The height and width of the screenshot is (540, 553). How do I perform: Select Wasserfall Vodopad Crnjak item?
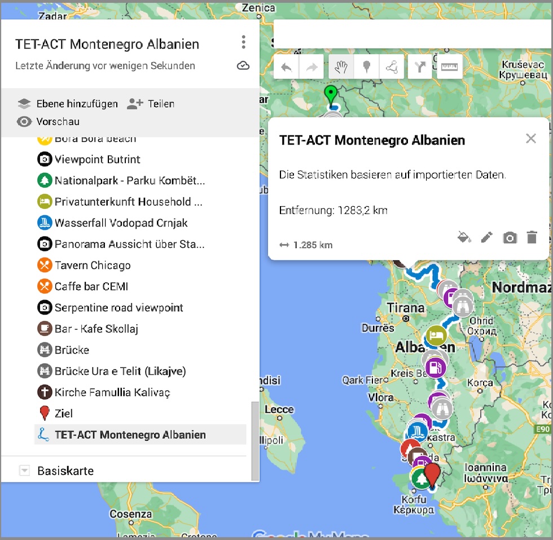[x=141, y=223]
